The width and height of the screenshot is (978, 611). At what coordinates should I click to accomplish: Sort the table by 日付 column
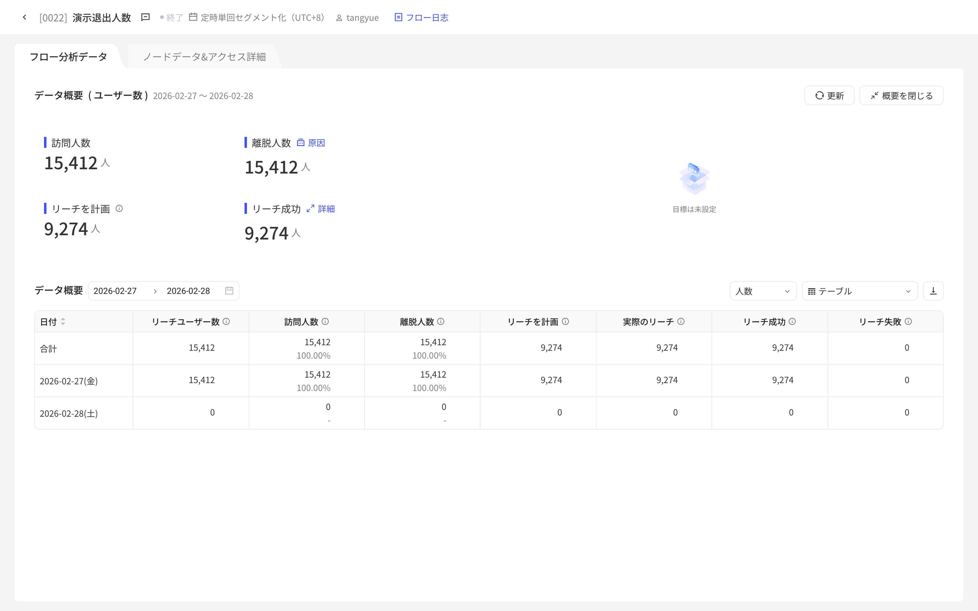(63, 322)
